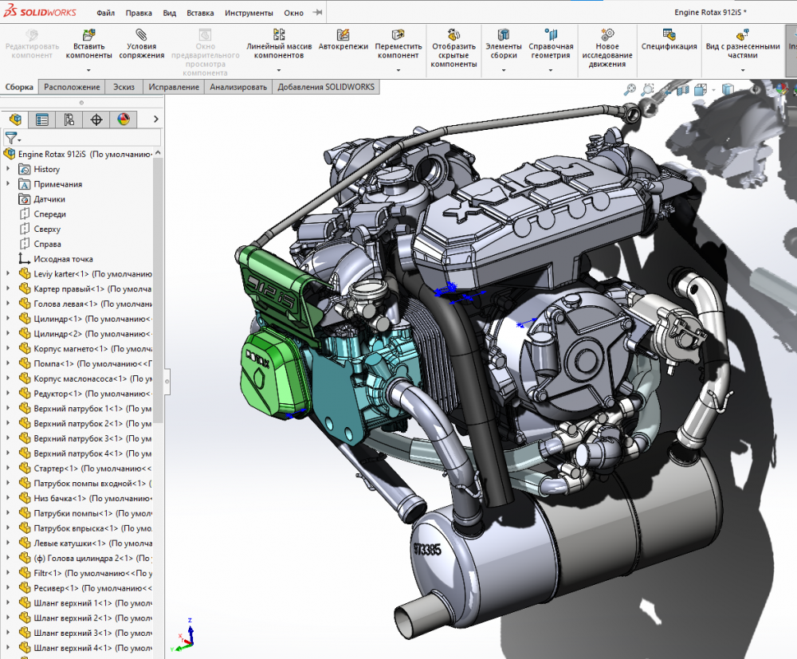The width and height of the screenshot is (797, 659).
Task: Click the Zoom to Area icon
Action: pos(648,90)
